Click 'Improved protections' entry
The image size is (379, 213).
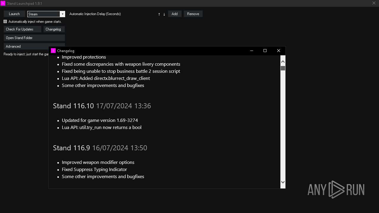(x=84, y=57)
